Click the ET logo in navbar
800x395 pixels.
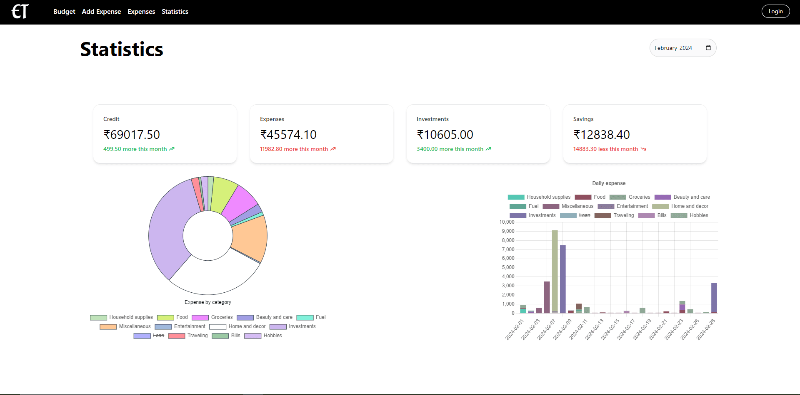[x=20, y=11]
